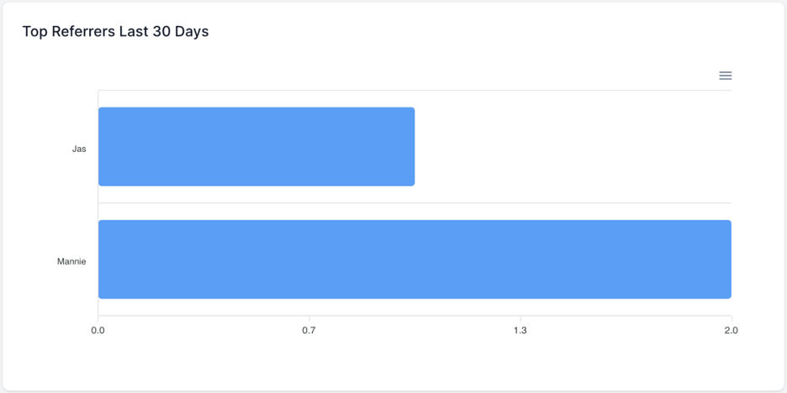Image resolution: width=787 pixels, height=393 pixels.
Task: Select the Mannie axis label
Action: 71,261
